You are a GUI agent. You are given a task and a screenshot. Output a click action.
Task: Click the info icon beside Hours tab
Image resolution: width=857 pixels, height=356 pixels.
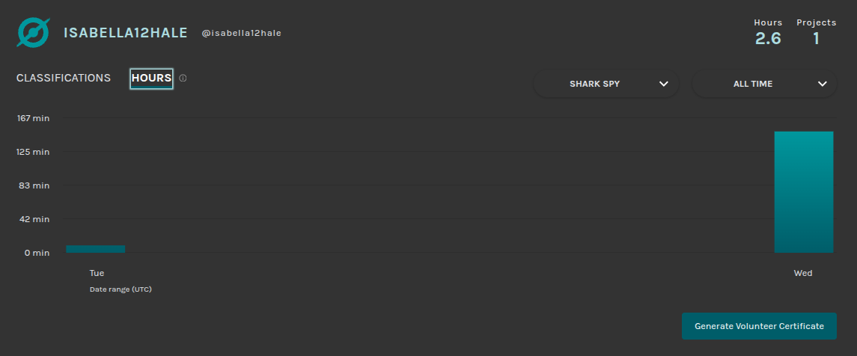183,78
